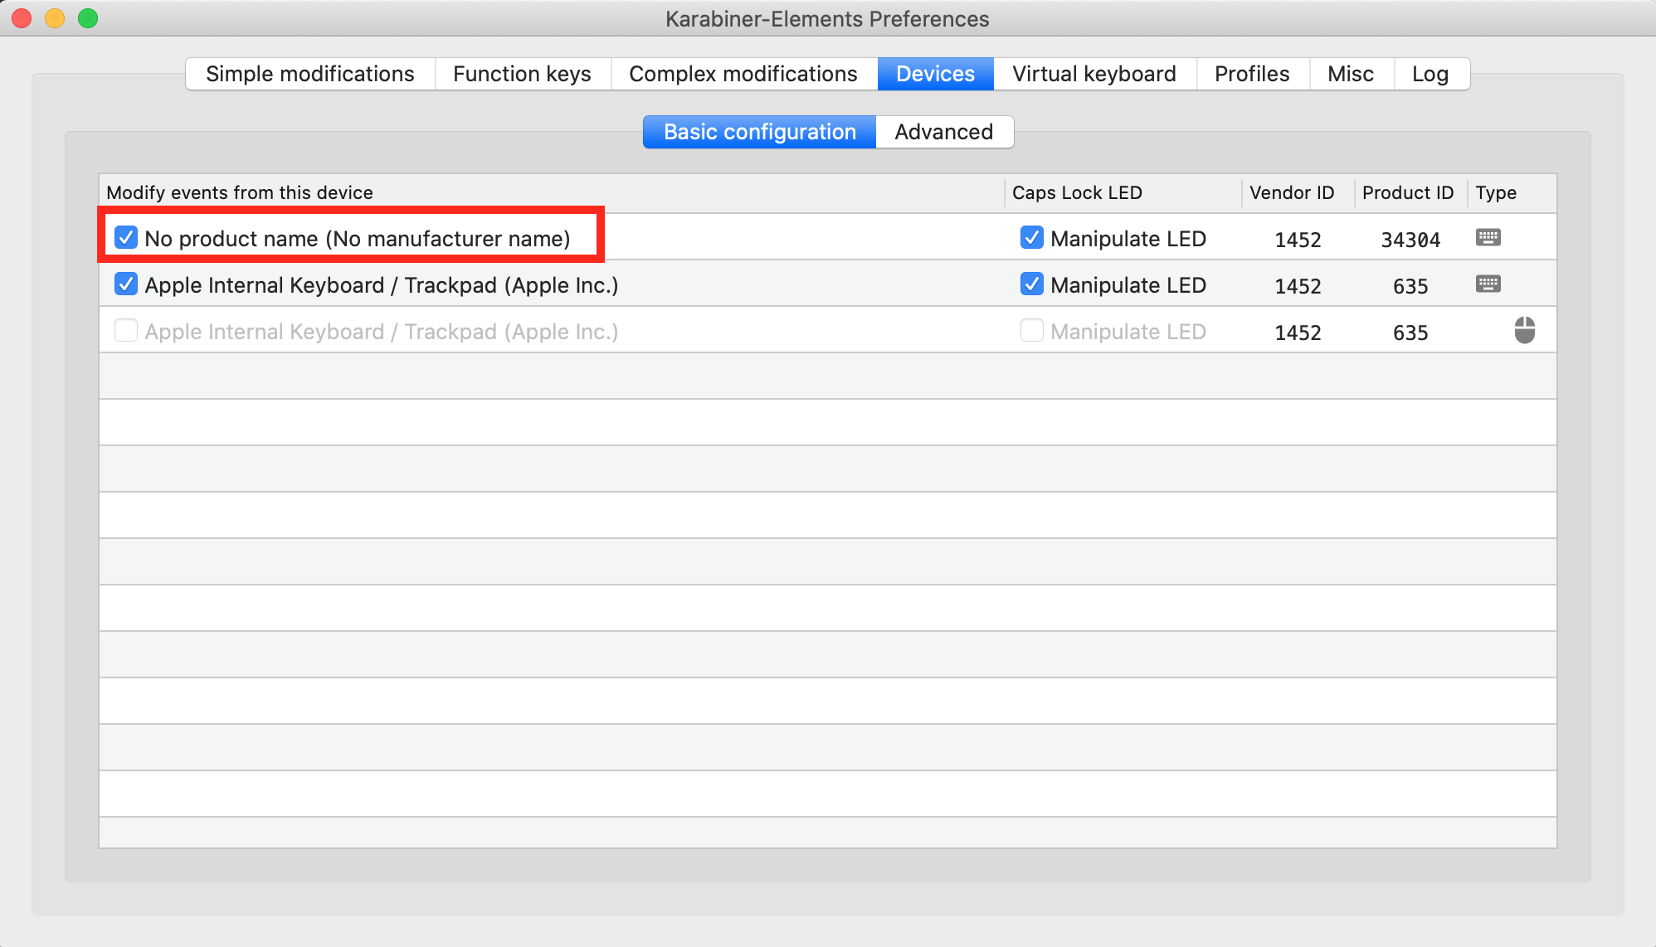Select the Devices tab
The image size is (1656, 947).
936,74
